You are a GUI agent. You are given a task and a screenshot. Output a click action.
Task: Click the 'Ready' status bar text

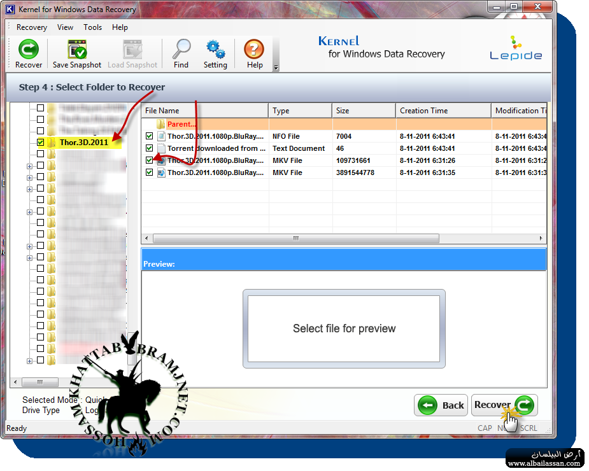17,428
